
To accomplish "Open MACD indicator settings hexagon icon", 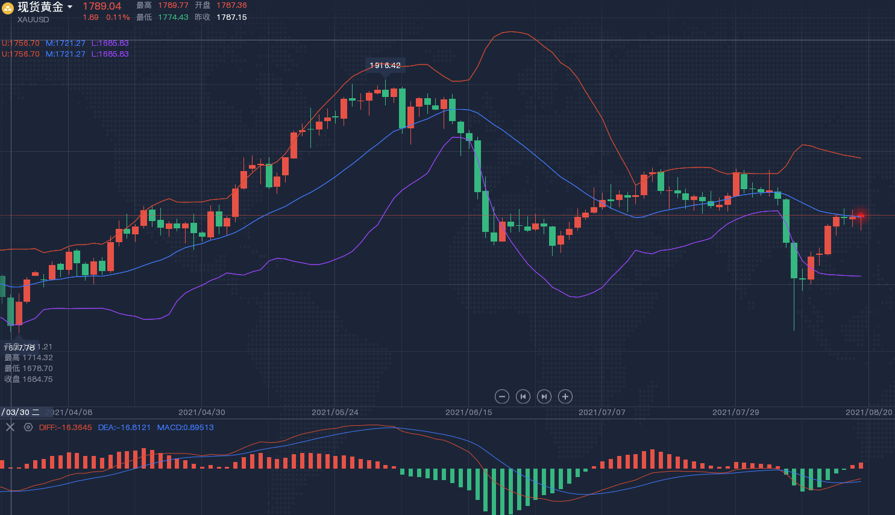I will (x=28, y=427).
